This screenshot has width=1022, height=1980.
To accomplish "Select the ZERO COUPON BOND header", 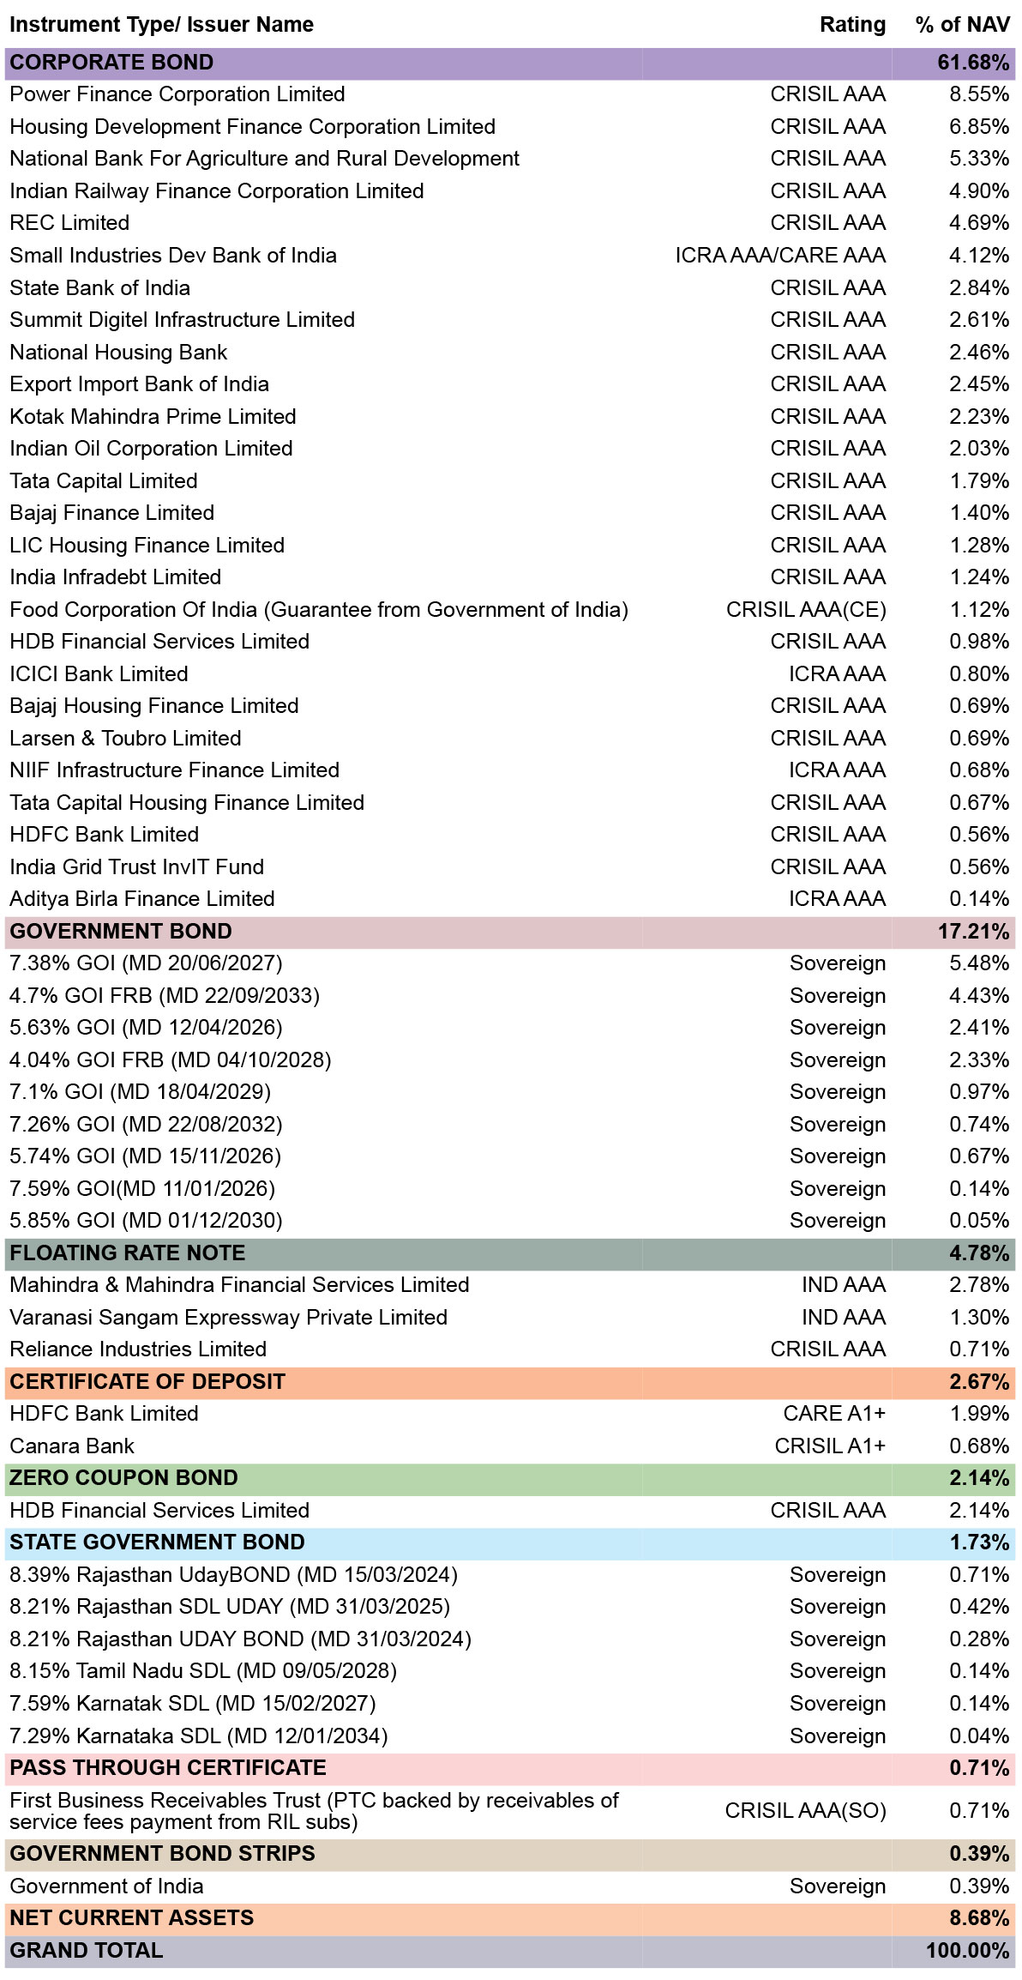I will (x=510, y=1479).
